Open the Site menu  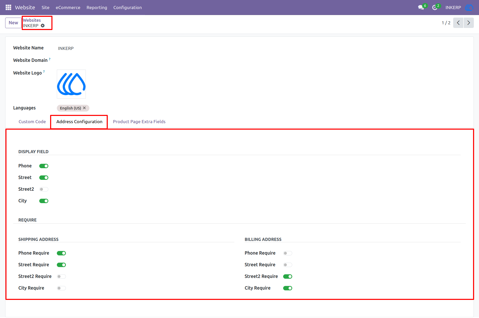click(45, 8)
